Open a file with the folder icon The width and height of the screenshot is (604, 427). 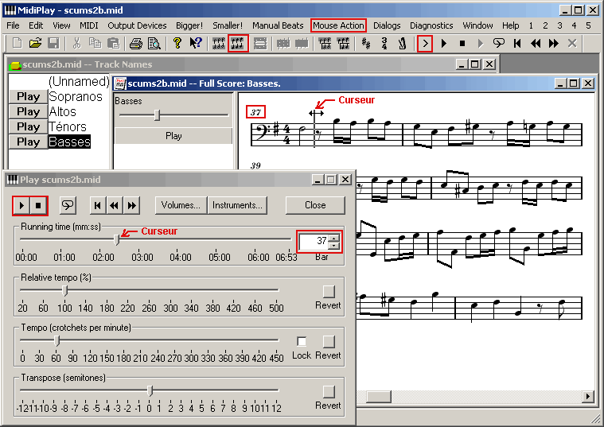click(x=35, y=43)
